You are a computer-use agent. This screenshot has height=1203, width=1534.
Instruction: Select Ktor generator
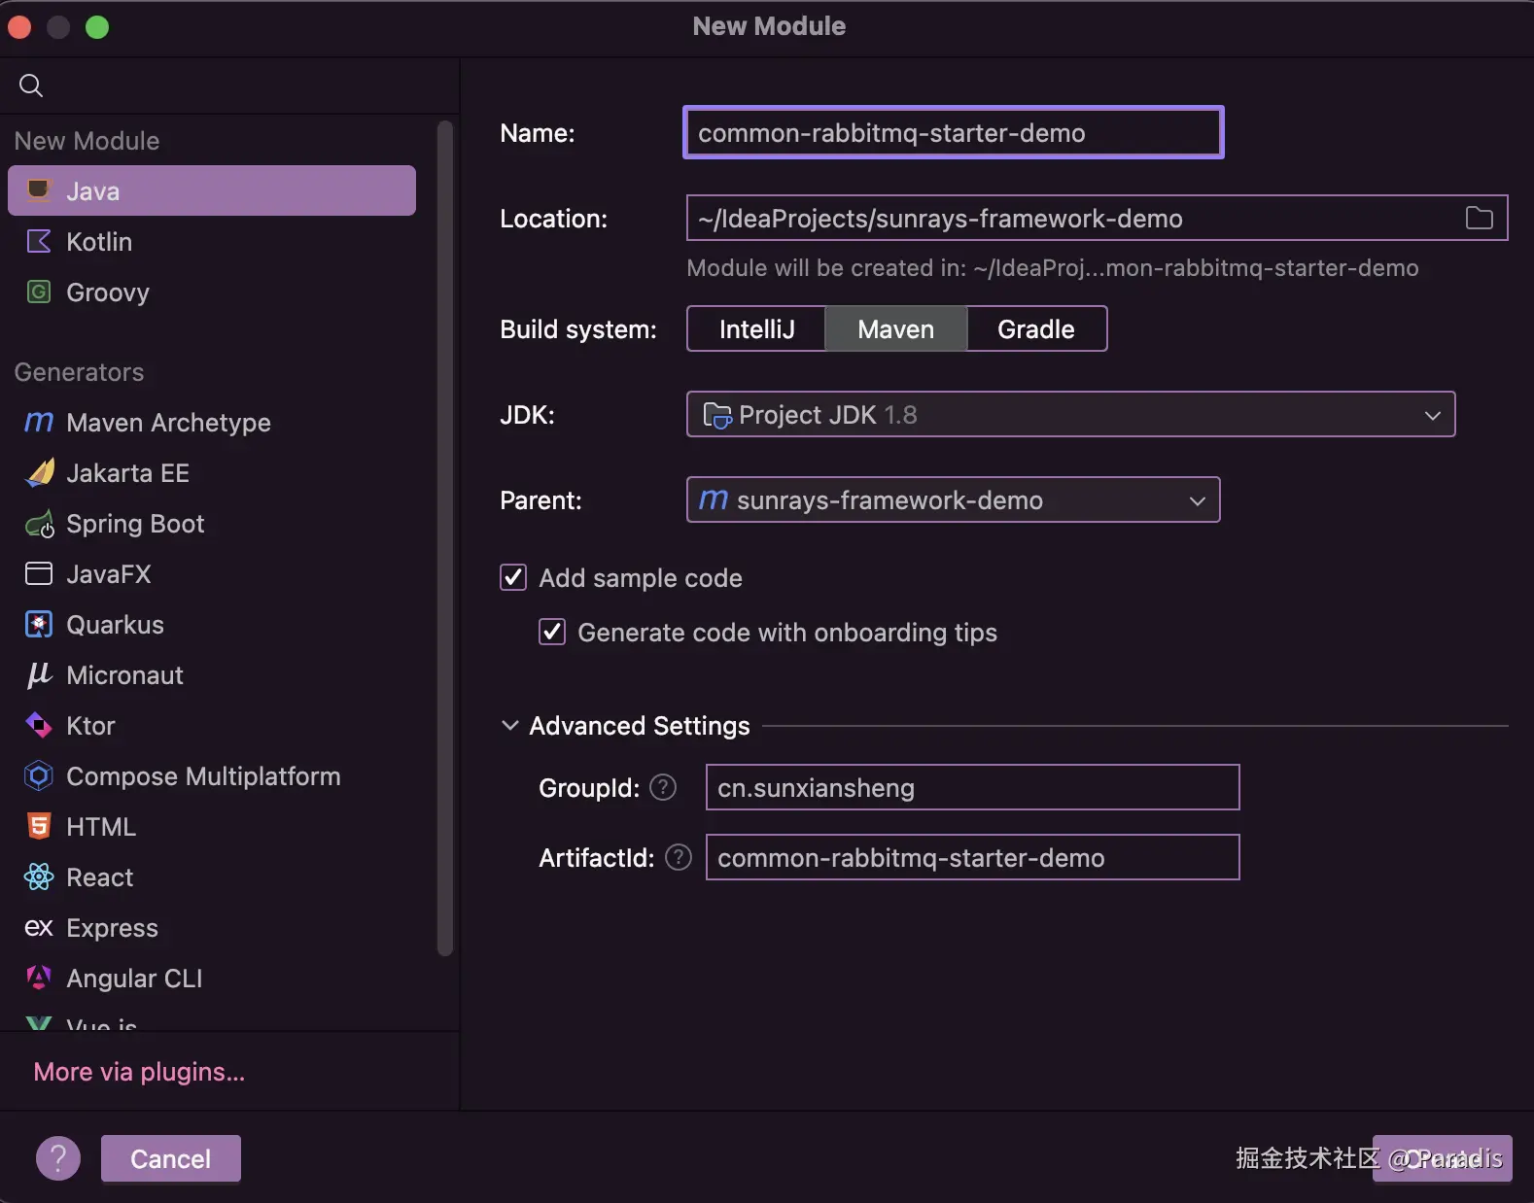click(x=212, y=725)
